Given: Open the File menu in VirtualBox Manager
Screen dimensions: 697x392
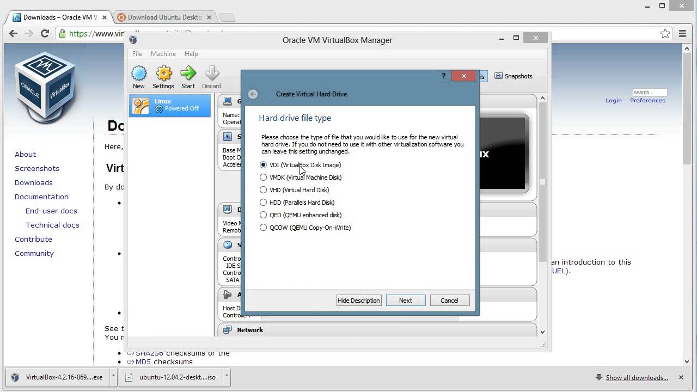Looking at the screenshot, I should pyautogui.click(x=137, y=54).
